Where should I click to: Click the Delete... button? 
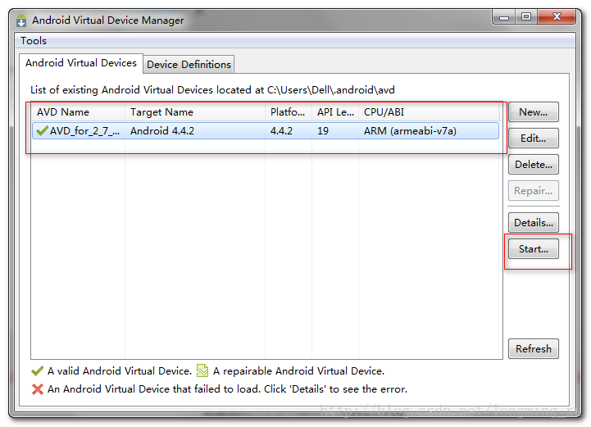(x=534, y=165)
